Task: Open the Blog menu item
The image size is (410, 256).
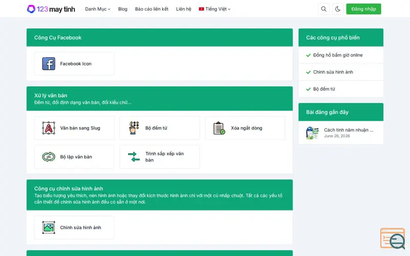Action: [122, 9]
